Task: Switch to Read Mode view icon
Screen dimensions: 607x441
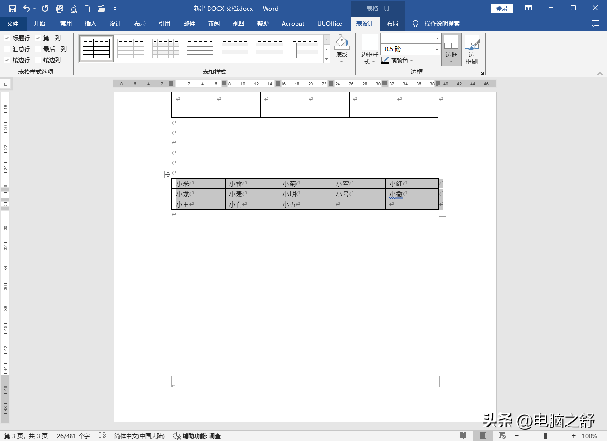Action: click(x=464, y=436)
